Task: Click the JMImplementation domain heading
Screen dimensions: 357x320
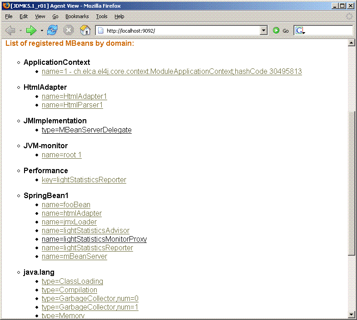Action: [55, 121]
